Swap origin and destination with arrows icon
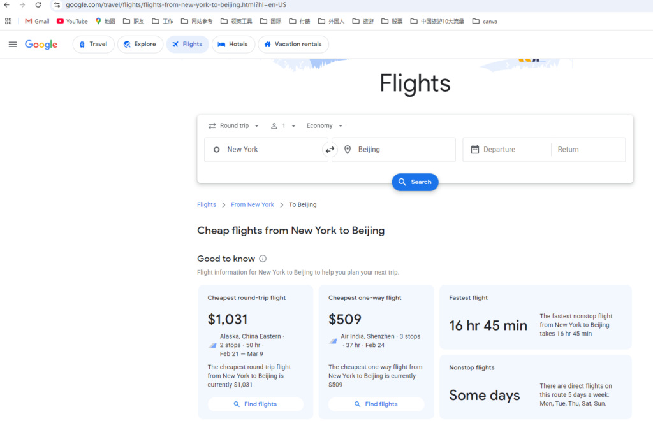 (x=330, y=150)
